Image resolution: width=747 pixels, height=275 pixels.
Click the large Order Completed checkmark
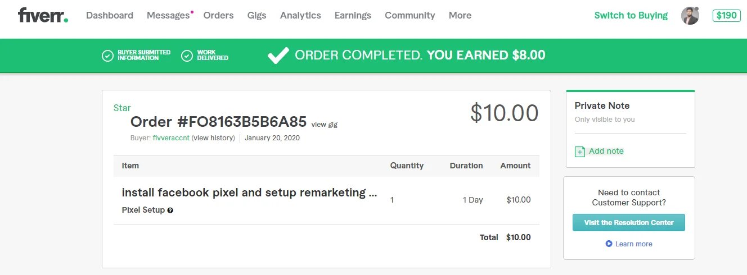pyautogui.click(x=278, y=55)
